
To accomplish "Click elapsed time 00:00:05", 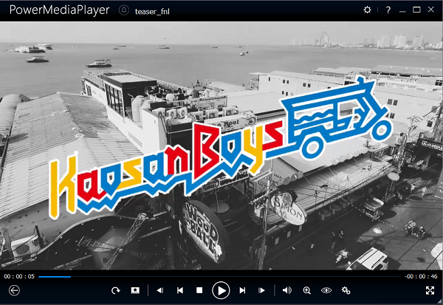I will pyautogui.click(x=19, y=276).
